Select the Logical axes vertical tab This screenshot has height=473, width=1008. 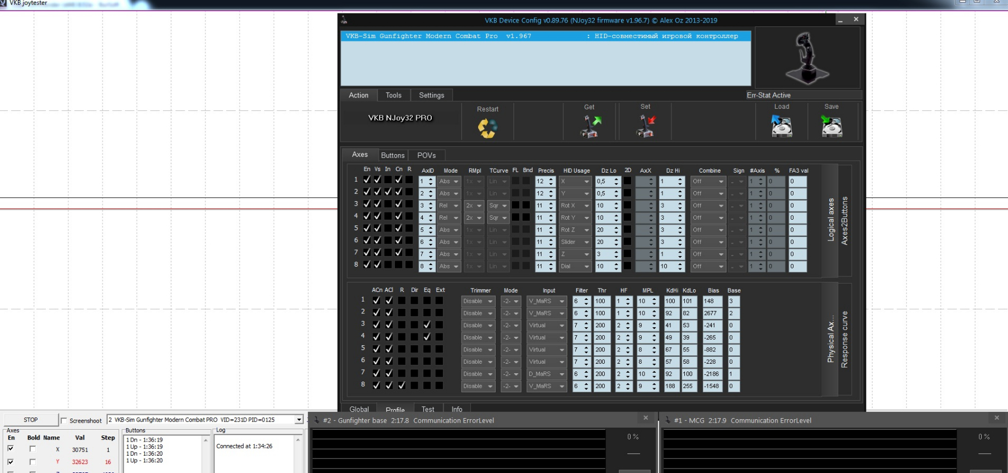click(830, 220)
